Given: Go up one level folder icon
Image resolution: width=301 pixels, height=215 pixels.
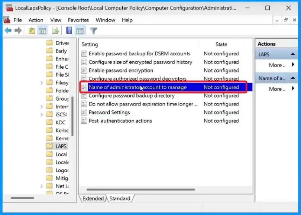Looking at the screenshot, I should pos(32,30).
